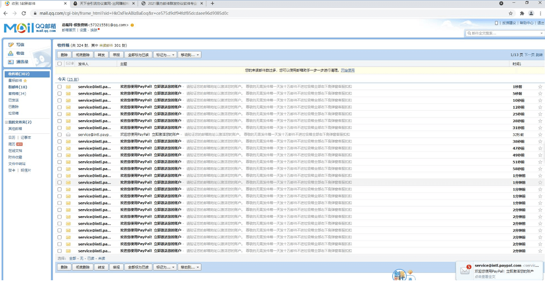The image size is (545, 281).
Task: Click the envelope icon in the notification popup
Action: pyautogui.click(x=465, y=271)
